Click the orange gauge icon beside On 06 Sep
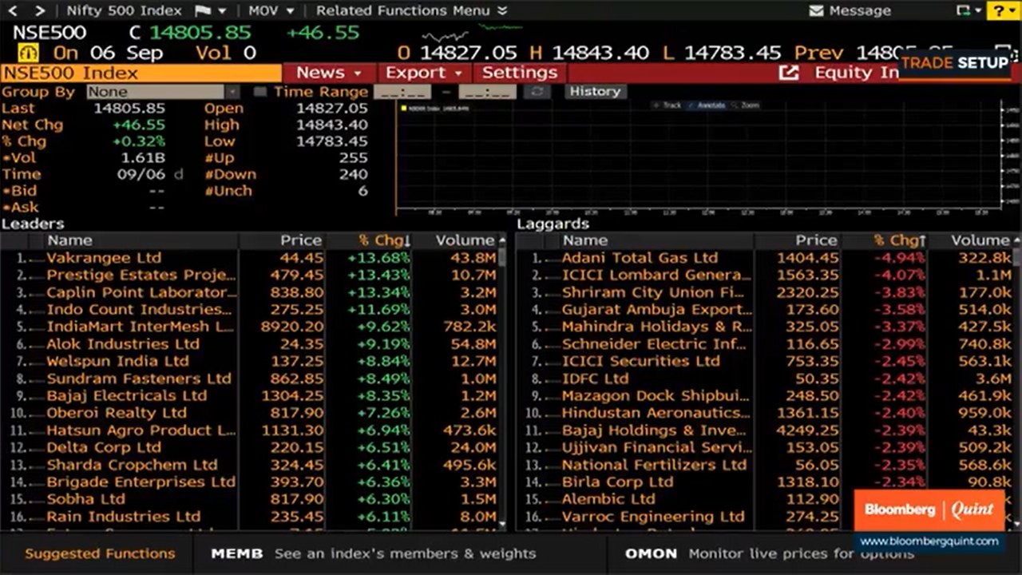 point(29,53)
